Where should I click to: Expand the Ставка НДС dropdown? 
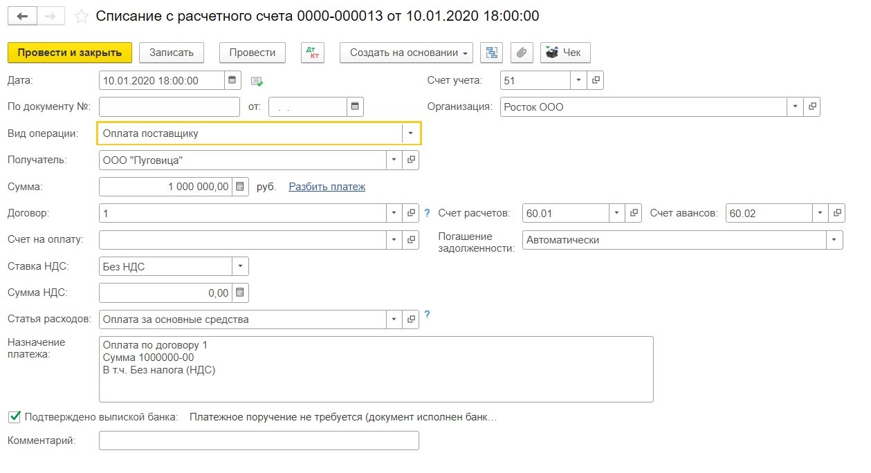(240, 266)
